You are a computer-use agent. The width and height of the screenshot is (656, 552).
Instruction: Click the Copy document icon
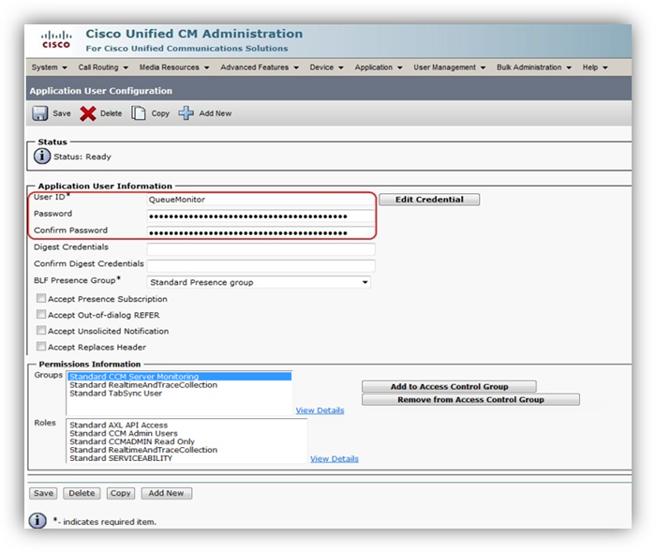click(139, 113)
